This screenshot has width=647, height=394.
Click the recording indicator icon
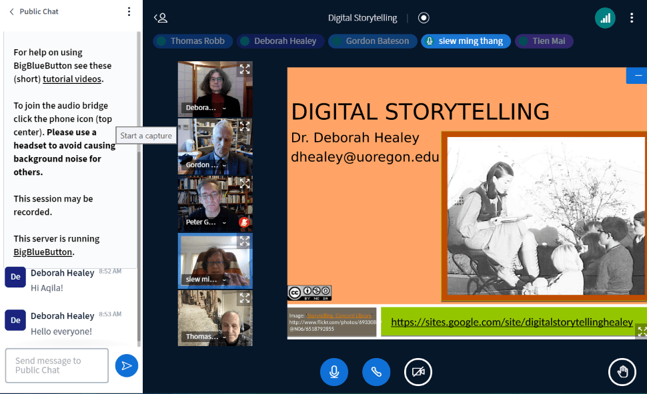[424, 18]
